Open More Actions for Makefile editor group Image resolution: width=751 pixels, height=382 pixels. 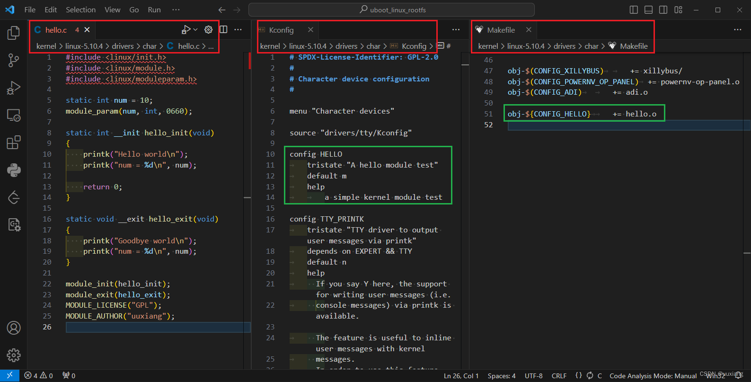(738, 30)
